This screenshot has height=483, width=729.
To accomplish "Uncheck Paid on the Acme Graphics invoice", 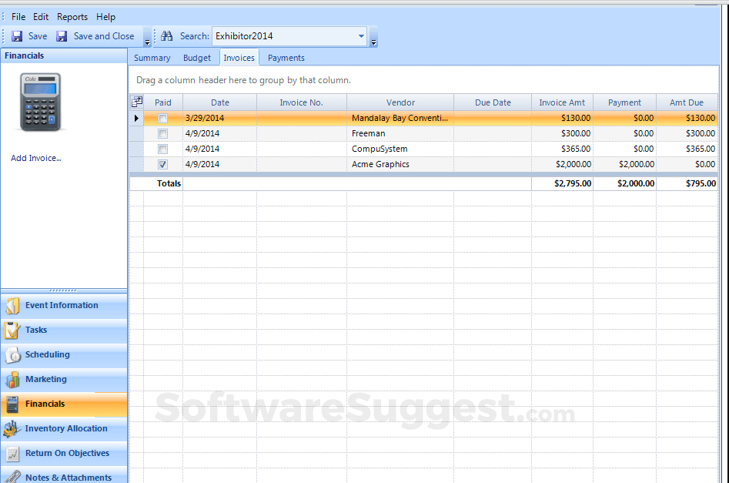I will (162, 164).
